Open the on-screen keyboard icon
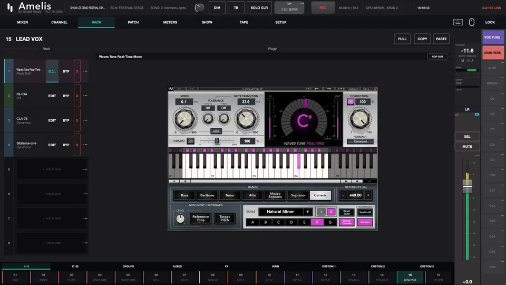 (458, 22)
